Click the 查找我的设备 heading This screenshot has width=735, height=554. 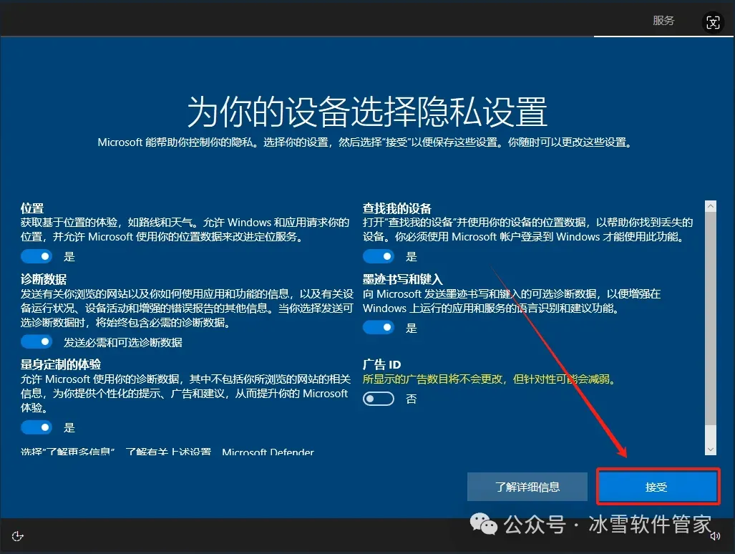tap(396, 208)
